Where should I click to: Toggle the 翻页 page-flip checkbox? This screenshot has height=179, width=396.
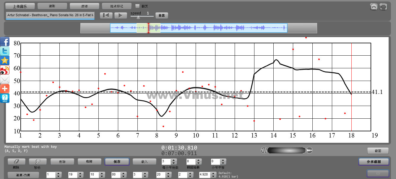click(x=137, y=6)
